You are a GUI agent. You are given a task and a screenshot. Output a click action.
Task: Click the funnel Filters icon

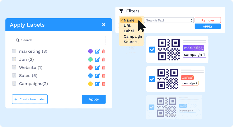click(121, 11)
